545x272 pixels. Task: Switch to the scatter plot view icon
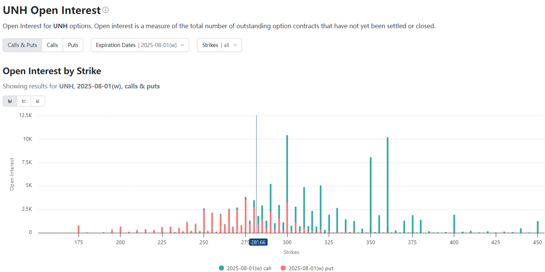point(38,101)
